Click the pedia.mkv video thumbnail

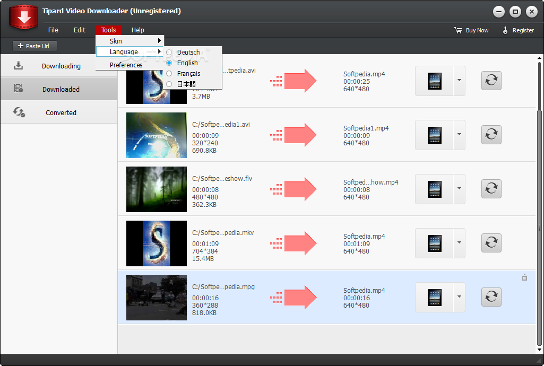(157, 243)
